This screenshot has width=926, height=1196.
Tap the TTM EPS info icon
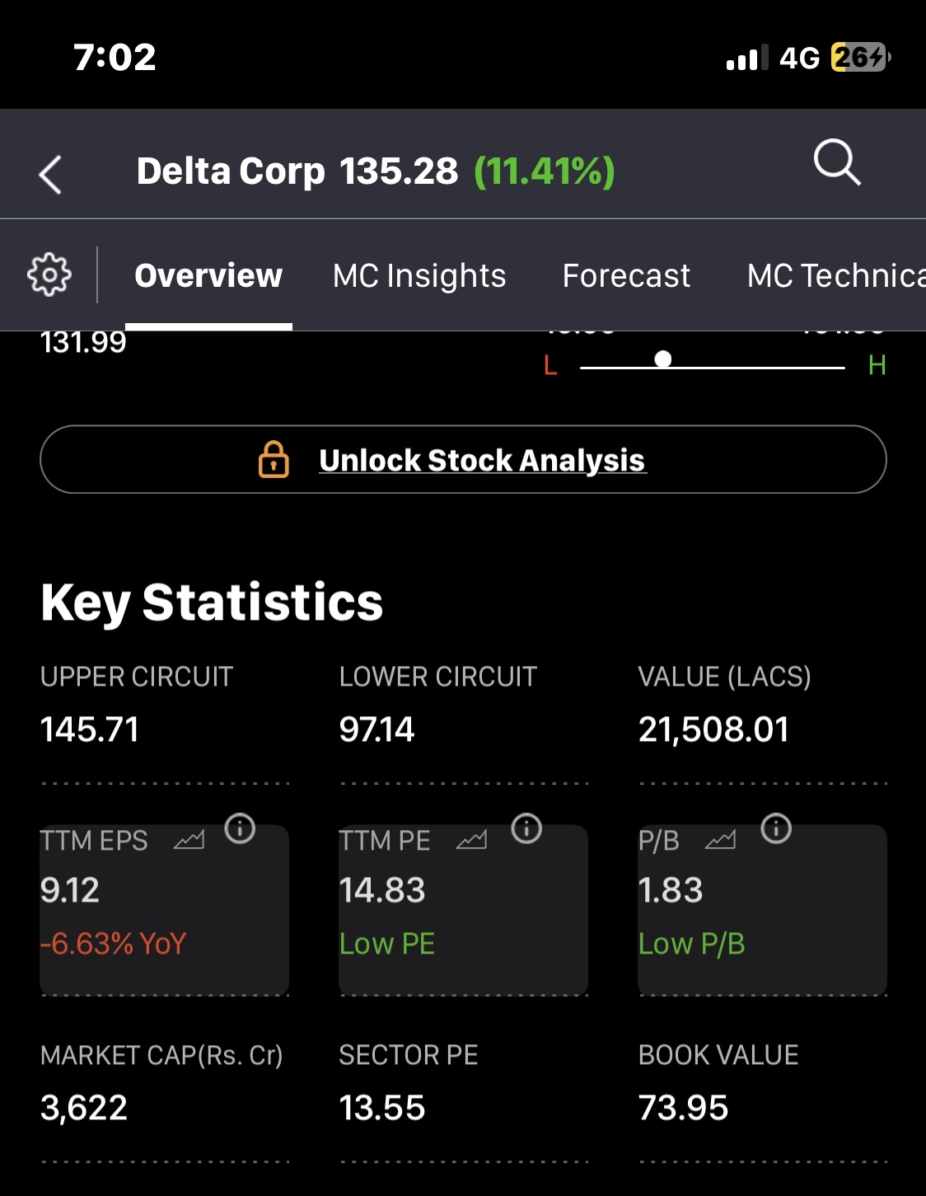click(x=240, y=828)
